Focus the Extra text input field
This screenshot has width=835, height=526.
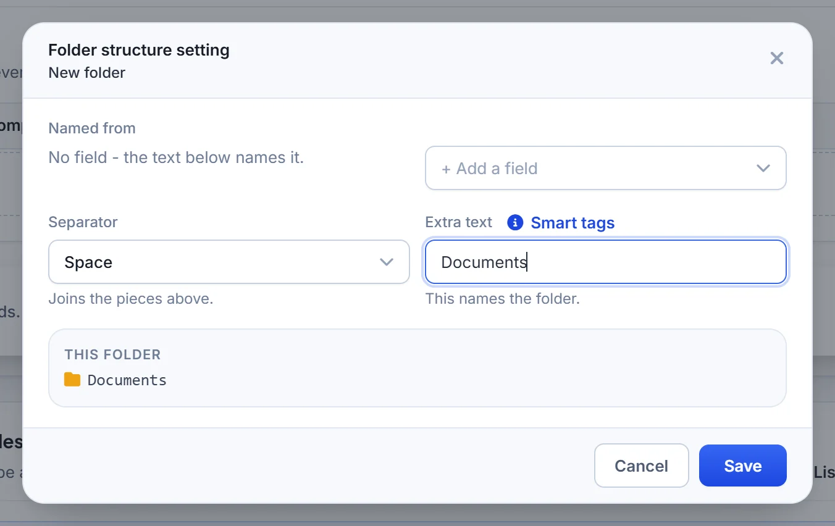[x=605, y=262]
